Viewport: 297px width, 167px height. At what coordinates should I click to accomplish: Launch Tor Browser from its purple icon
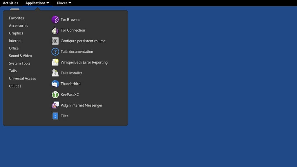55,19
